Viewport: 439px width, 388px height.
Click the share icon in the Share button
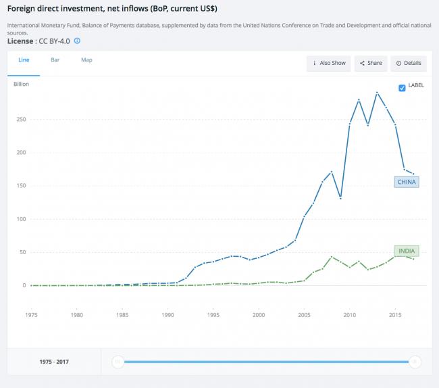click(362, 63)
